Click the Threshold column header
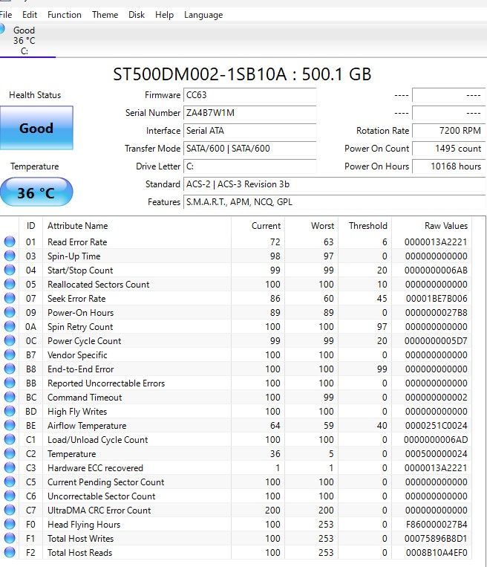 point(365,226)
